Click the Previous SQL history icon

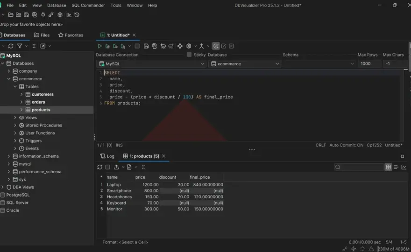pos(163,46)
